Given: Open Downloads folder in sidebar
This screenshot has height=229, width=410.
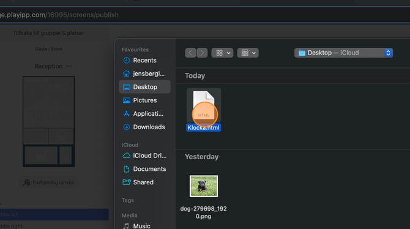Looking at the screenshot, I should click(x=144, y=127).
